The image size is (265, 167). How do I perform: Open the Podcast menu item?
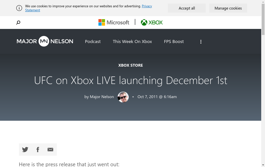click(x=93, y=41)
